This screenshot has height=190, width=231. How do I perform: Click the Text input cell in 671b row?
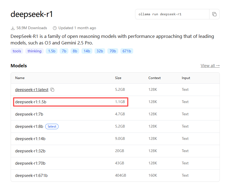click(x=185, y=175)
